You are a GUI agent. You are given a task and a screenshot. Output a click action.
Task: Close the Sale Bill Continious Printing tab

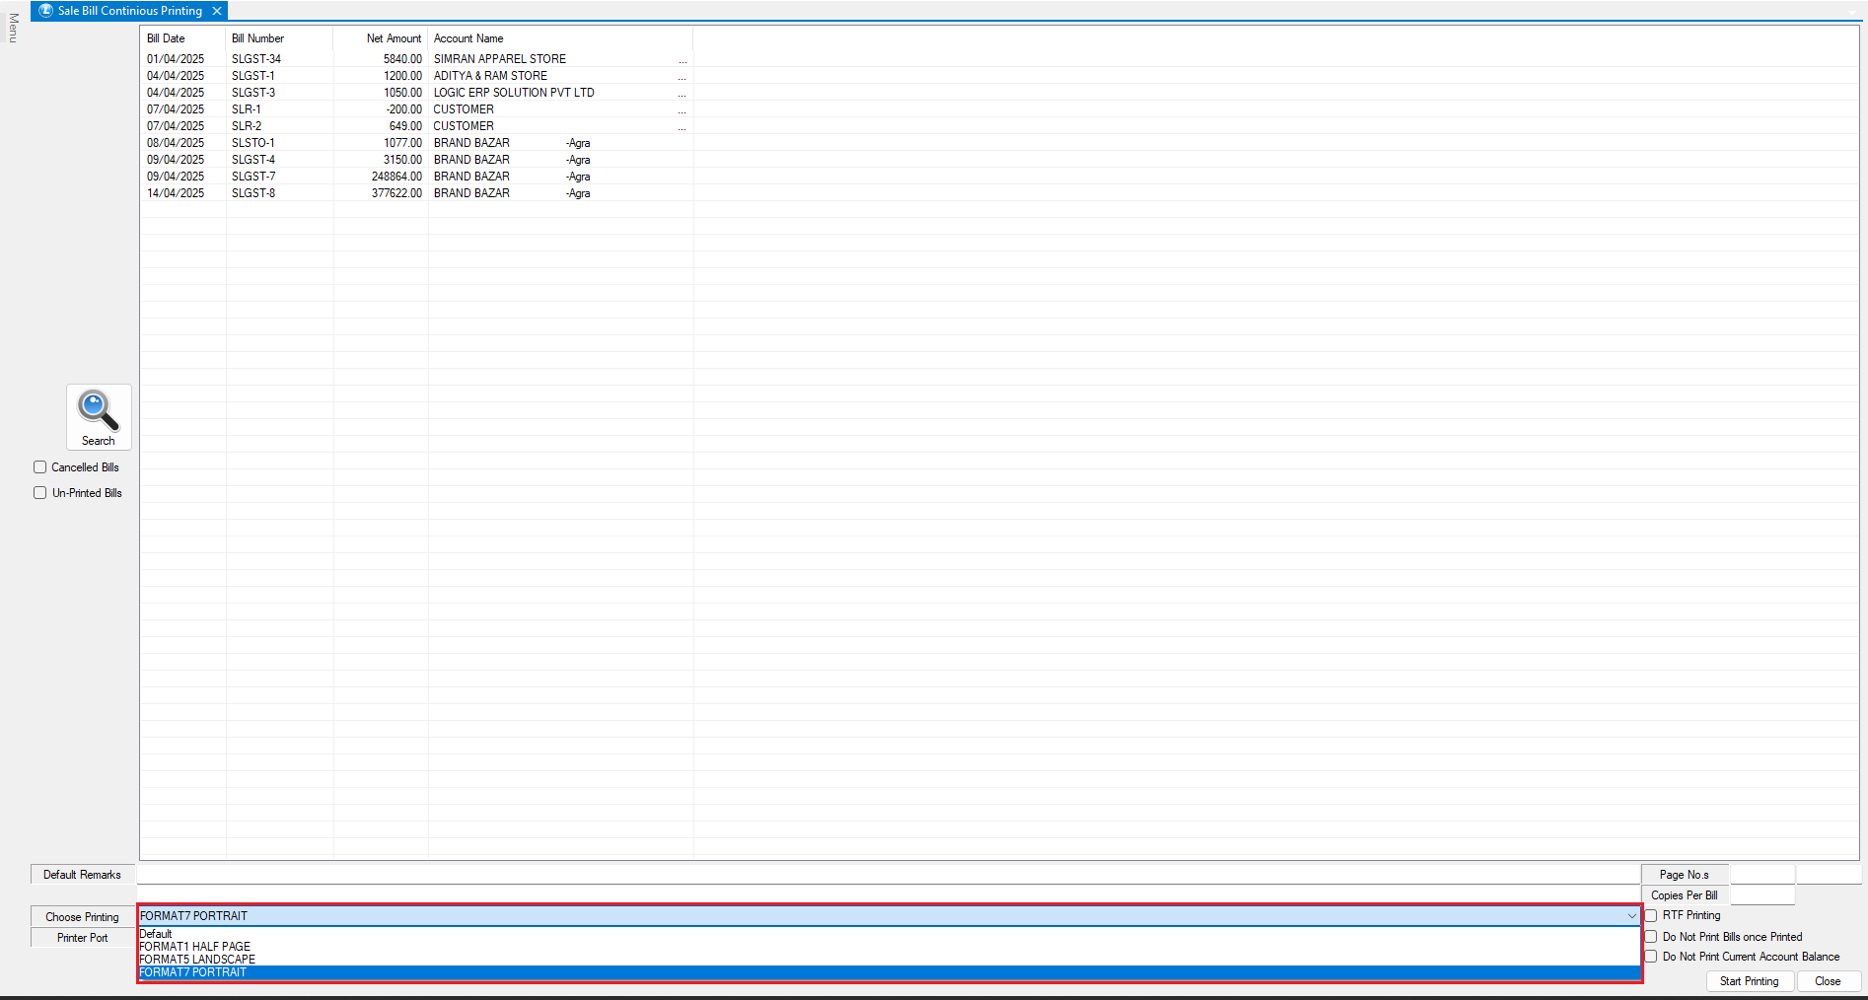[217, 11]
